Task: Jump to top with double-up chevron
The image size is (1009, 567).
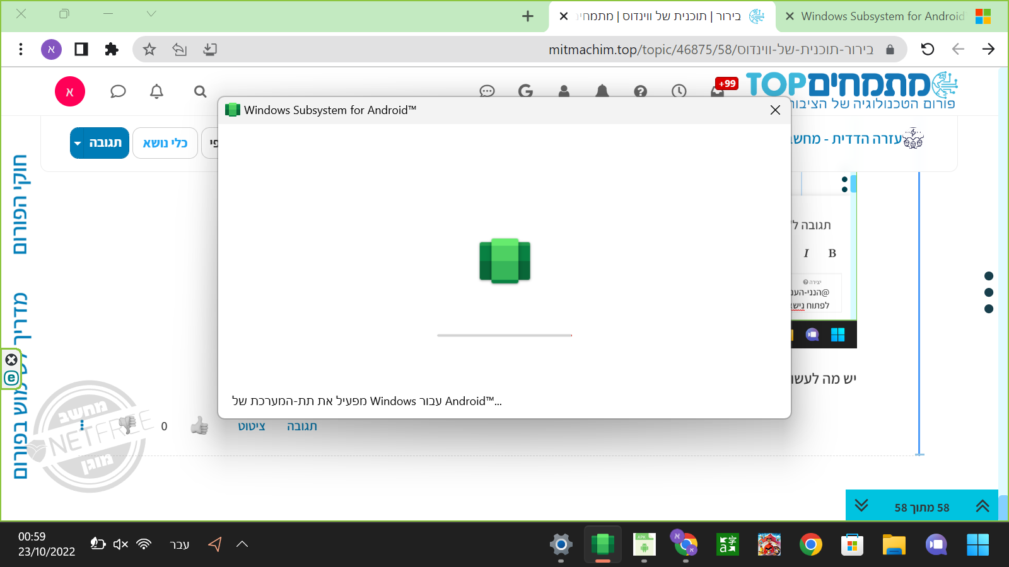Action: pyautogui.click(x=983, y=505)
